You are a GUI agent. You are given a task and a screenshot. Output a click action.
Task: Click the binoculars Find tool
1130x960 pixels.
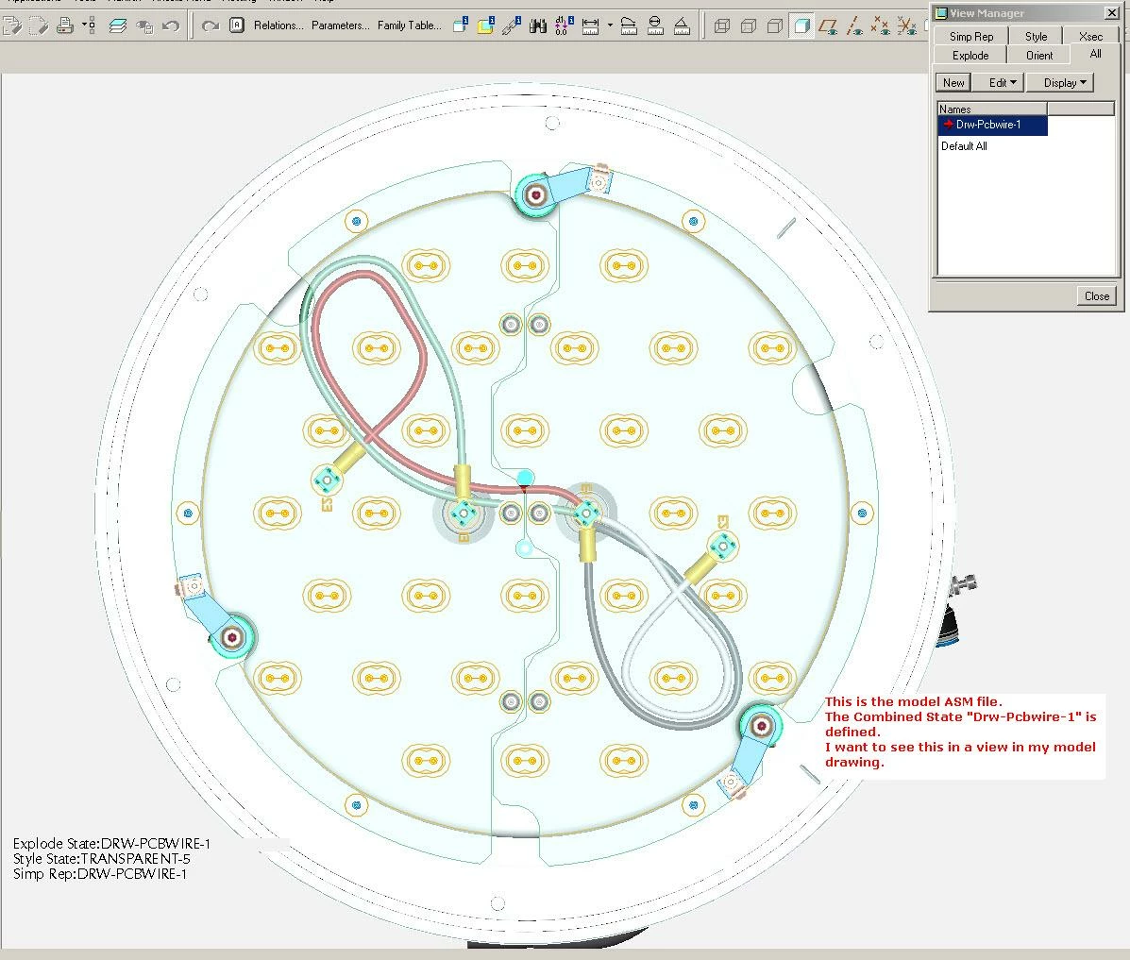537,26
